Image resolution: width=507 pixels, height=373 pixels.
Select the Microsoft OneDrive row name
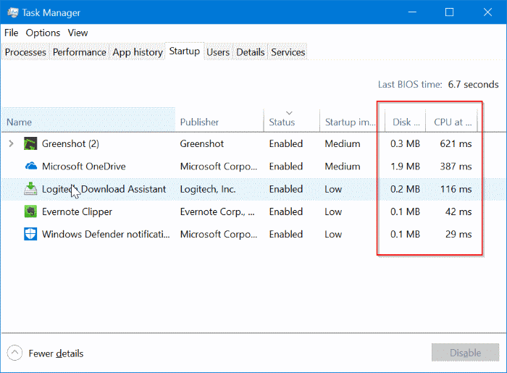84,166
